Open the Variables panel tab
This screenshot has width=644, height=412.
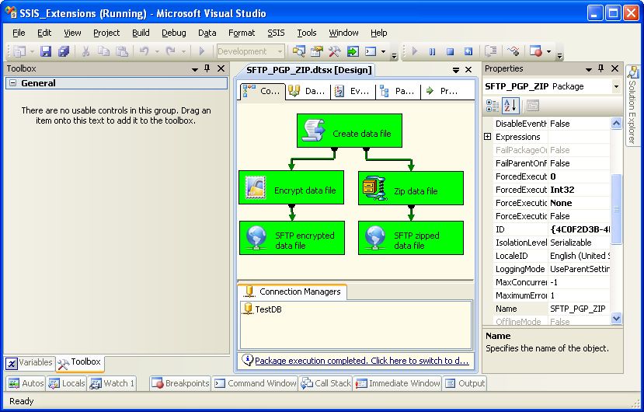point(30,363)
